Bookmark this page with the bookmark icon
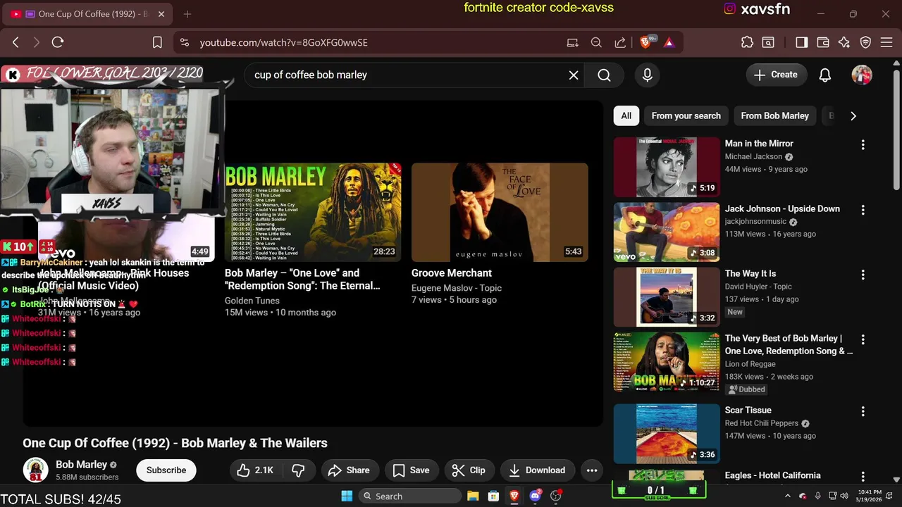The width and height of the screenshot is (902, 507). click(x=157, y=42)
